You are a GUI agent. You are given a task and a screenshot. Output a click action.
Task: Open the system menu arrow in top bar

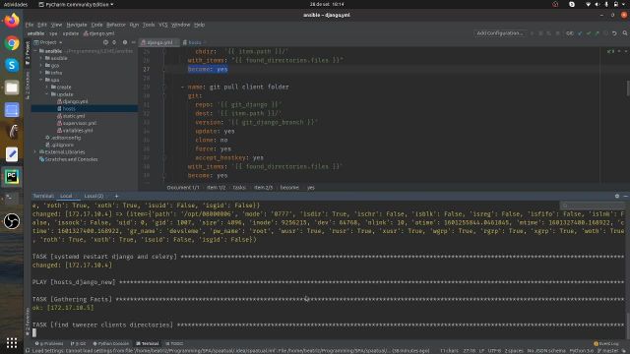click(623, 4)
